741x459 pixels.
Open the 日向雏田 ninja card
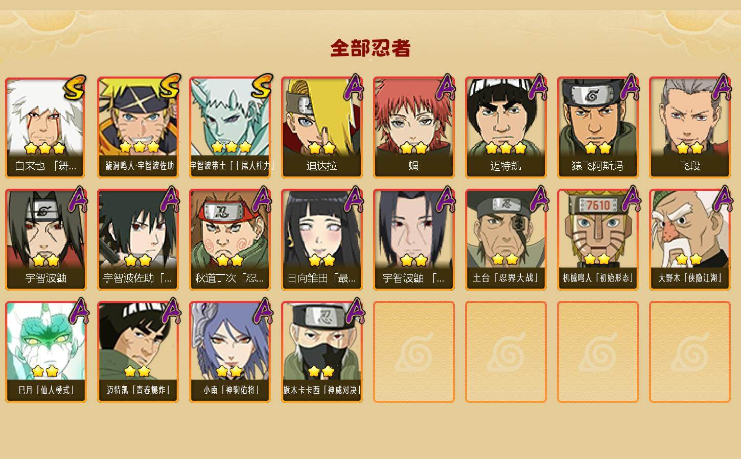[322, 240]
